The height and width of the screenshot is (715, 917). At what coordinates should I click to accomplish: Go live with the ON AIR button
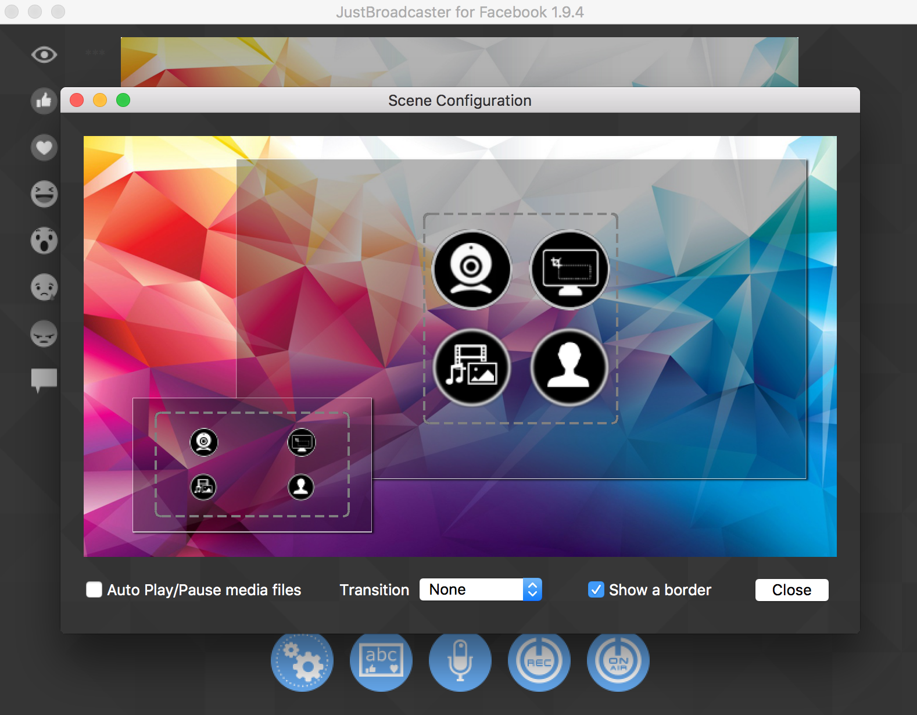(x=618, y=661)
